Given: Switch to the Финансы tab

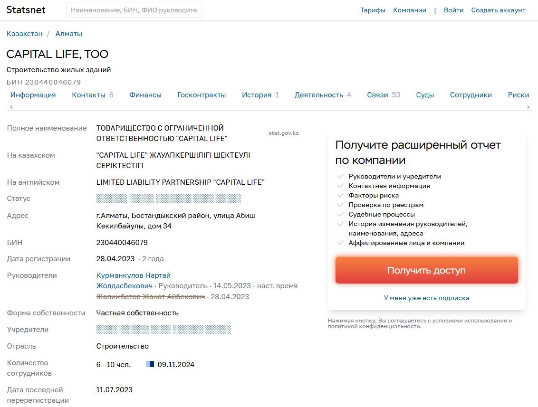Looking at the screenshot, I should (145, 95).
